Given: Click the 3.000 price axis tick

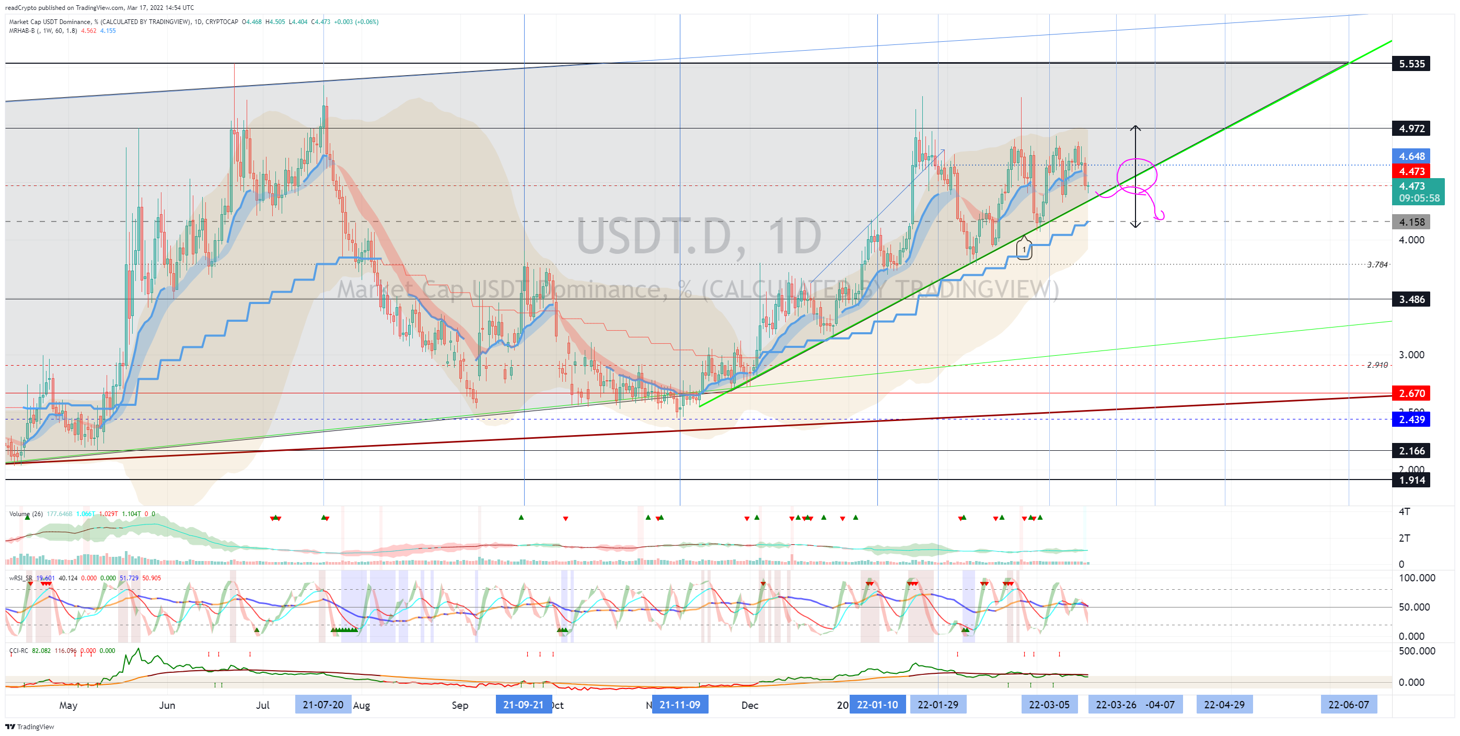Looking at the screenshot, I should point(1411,355).
